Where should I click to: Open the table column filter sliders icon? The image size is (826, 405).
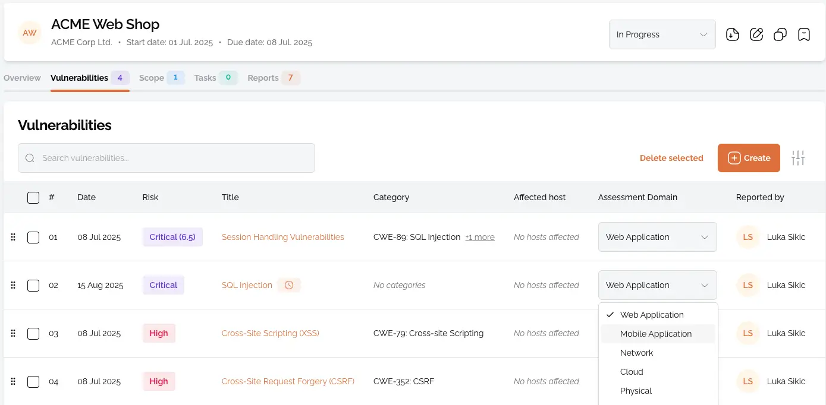pos(798,157)
